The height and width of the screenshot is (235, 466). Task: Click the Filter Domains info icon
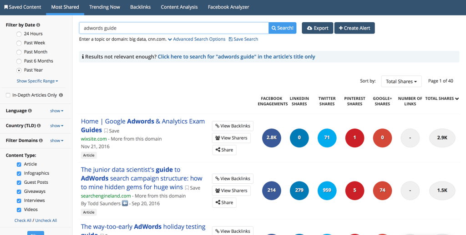41,141
